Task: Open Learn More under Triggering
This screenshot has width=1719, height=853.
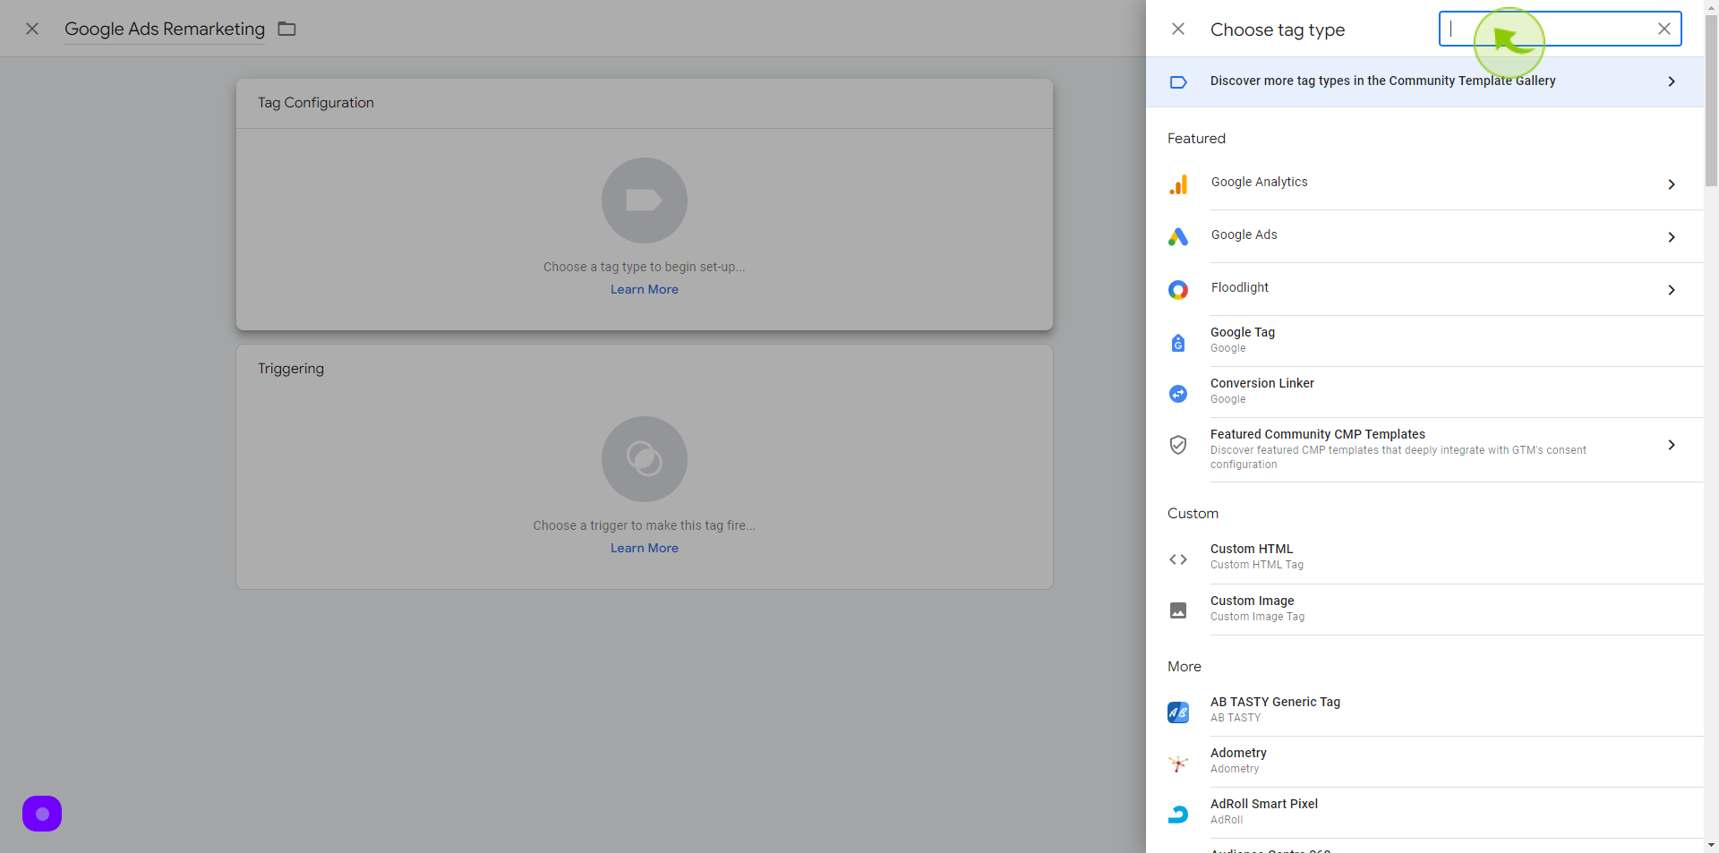Action: [645, 548]
